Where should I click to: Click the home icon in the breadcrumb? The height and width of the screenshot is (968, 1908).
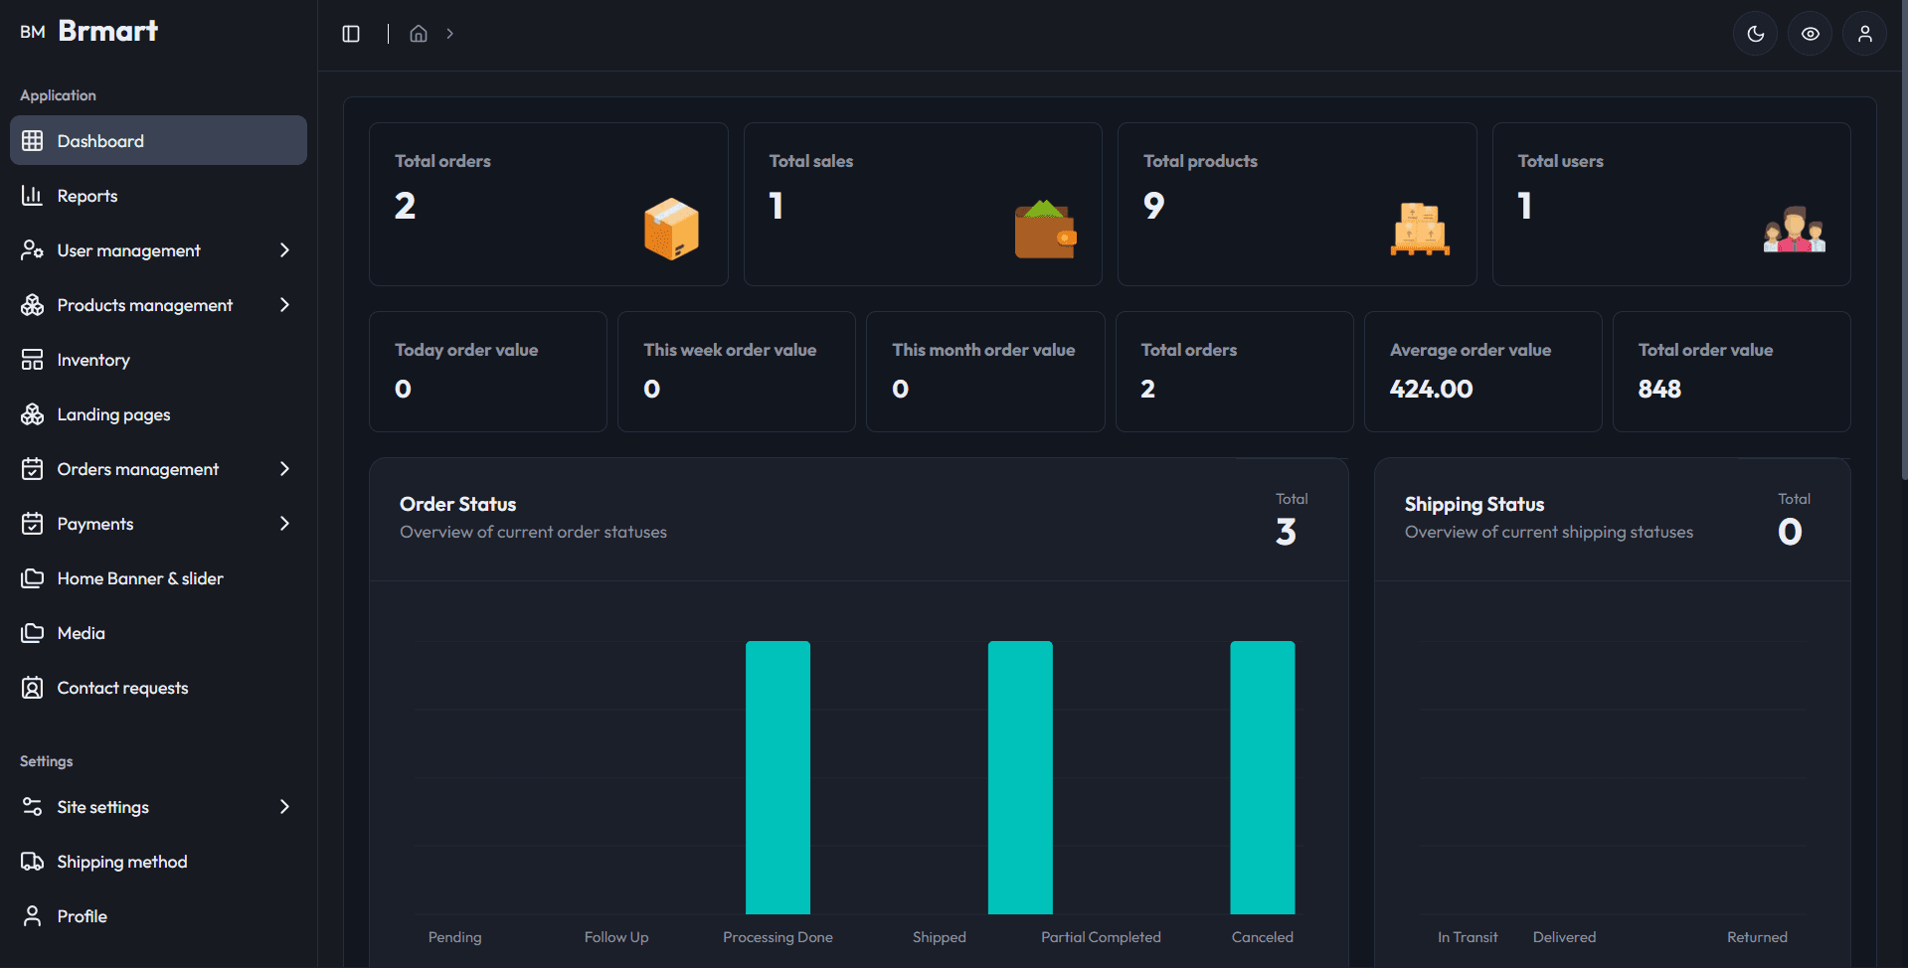[x=419, y=33]
